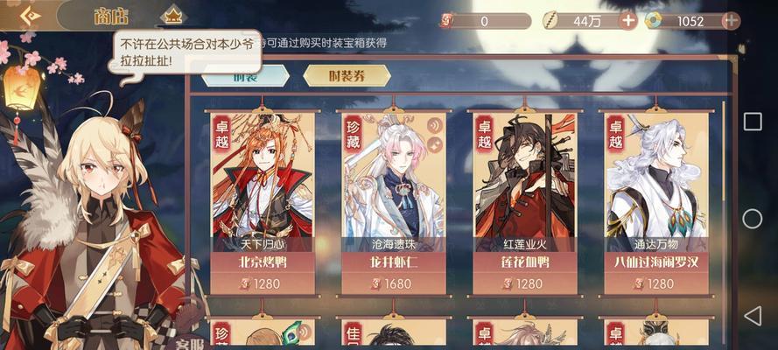
Task: Tap the back arrow icon
Action: 30,16
